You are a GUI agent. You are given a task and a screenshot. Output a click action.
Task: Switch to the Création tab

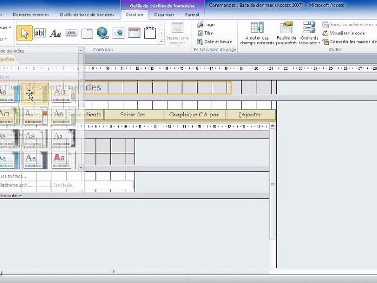[134, 15]
